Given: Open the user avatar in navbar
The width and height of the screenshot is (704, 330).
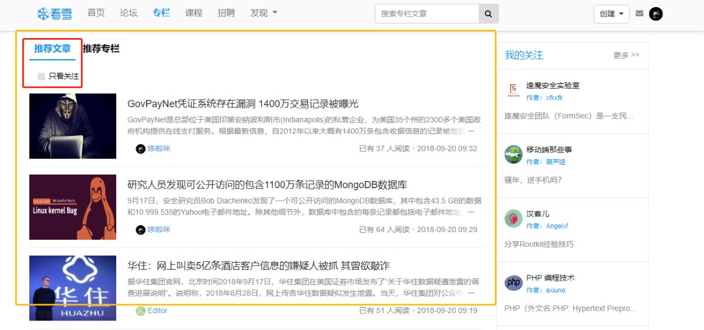Looking at the screenshot, I should 656,13.
